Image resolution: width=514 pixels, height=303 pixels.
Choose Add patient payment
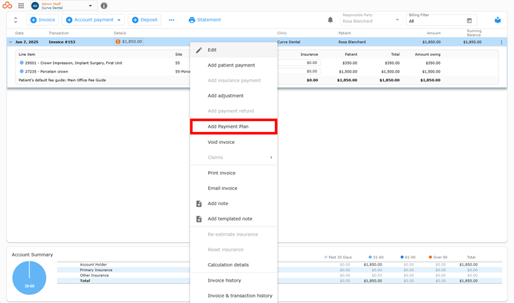234,65
